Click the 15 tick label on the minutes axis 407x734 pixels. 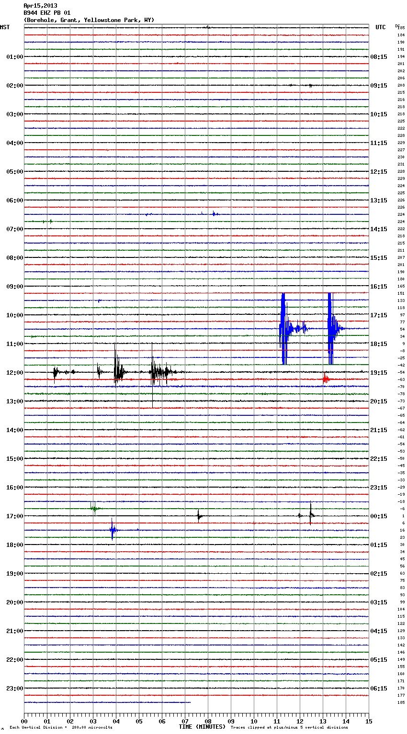[369, 722]
